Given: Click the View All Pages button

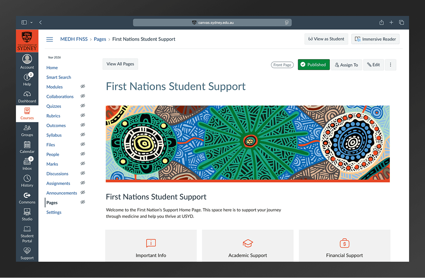Looking at the screenshot, I should pos(120,64).
